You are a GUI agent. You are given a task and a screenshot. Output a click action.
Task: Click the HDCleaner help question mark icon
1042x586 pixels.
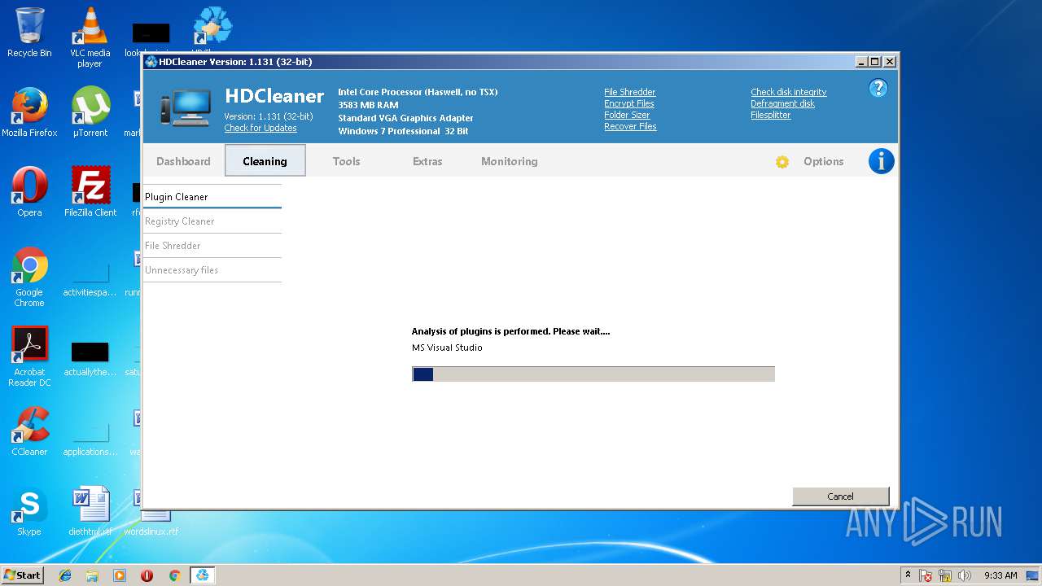pos(878,88)
